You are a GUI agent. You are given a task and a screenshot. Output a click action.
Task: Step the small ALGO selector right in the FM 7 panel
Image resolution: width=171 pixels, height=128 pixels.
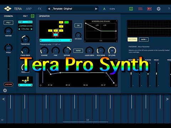pyautogui.click(x=32, y=85)
